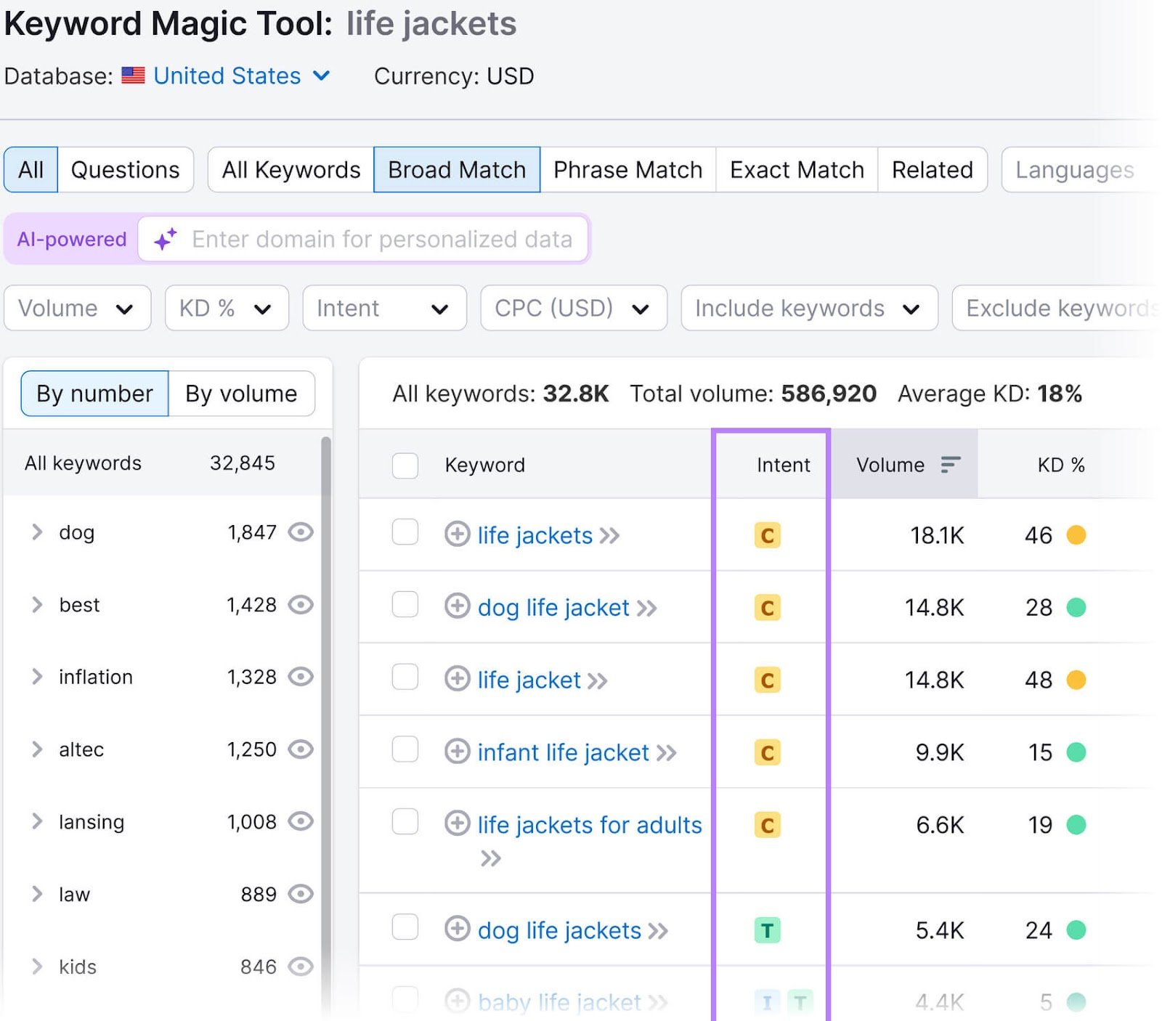Screen dimensions: 1162x1021
Task: Click the eye icon beside inflation group
Action: click(301, 677)
